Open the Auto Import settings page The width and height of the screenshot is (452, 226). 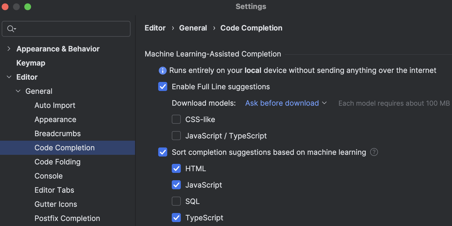coord(55,105)
